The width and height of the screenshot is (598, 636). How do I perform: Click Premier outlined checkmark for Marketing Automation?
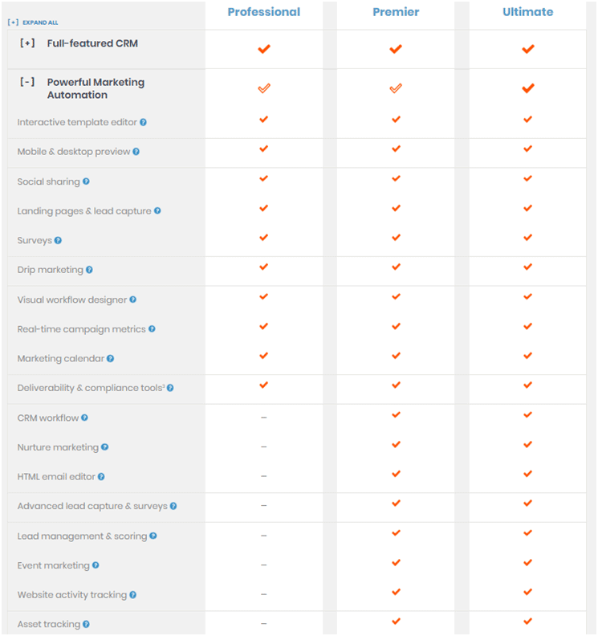tap(396, 88)
